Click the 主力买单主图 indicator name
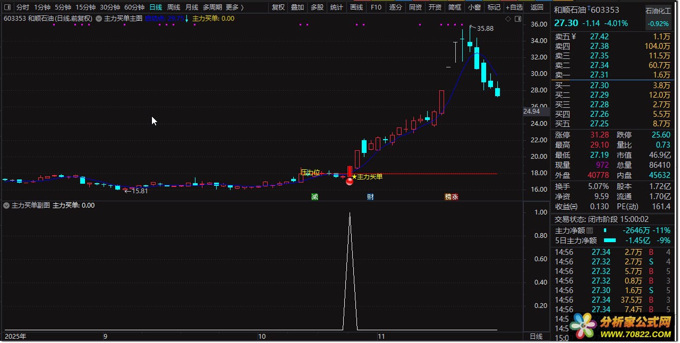This screenshot has width=680, height=343. click(x=123, y=19)
